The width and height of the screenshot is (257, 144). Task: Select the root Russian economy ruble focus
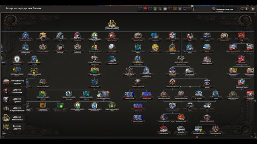pos(112,24)
